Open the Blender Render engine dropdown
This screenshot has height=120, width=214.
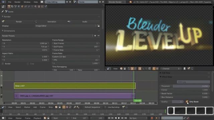117,2
